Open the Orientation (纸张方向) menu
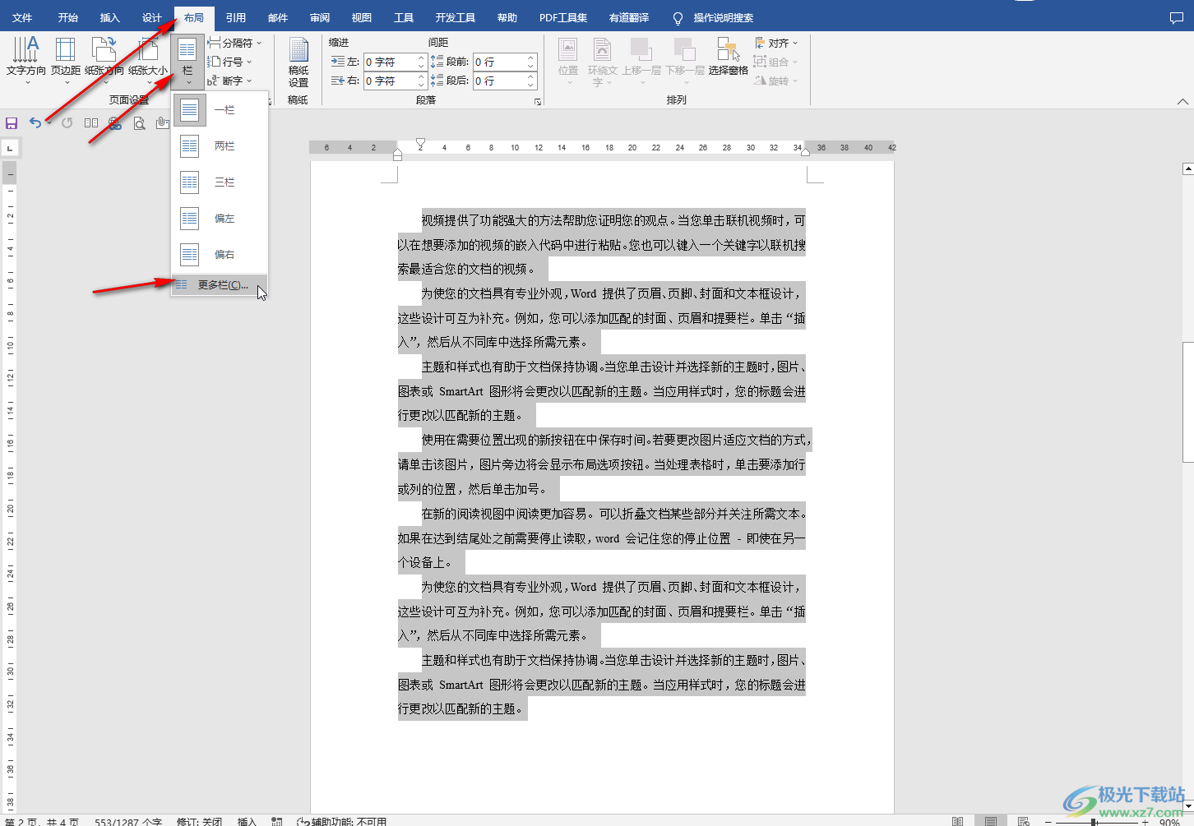Screen dimensions: 1194x826 point(104,60)
